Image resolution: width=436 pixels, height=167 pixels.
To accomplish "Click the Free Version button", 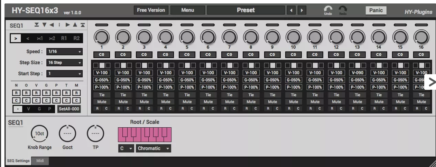I will tap(151, 10).
